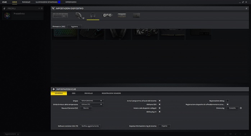Click the Aggiornamenti button at bottom left
251x136 pixels.
click(x=12, y=134)
